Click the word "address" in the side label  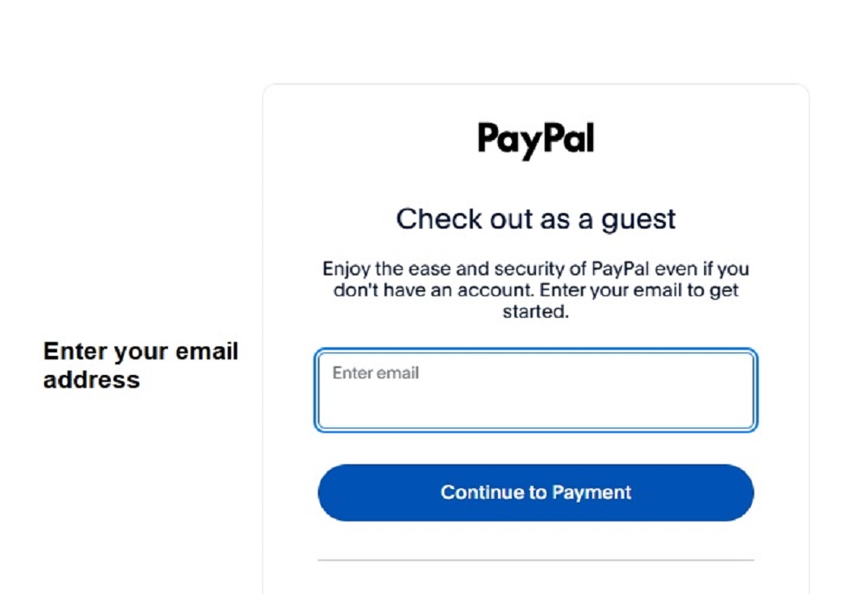92,380
